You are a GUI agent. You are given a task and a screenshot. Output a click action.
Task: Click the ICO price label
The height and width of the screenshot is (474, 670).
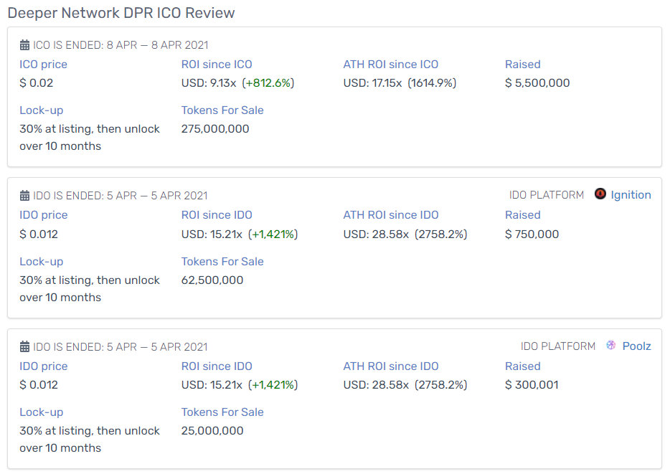click(43, 65)
